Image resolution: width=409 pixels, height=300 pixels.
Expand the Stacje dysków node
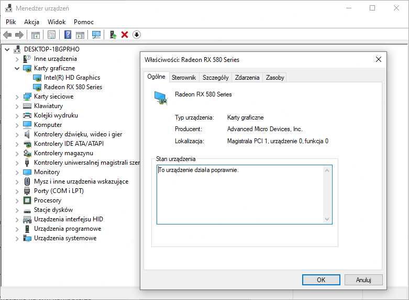[17, 210]
